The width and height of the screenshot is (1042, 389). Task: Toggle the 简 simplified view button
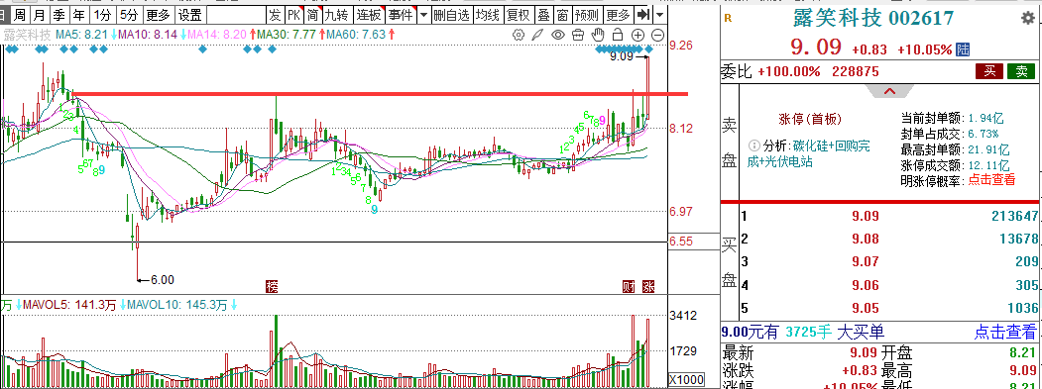[312, 14]
